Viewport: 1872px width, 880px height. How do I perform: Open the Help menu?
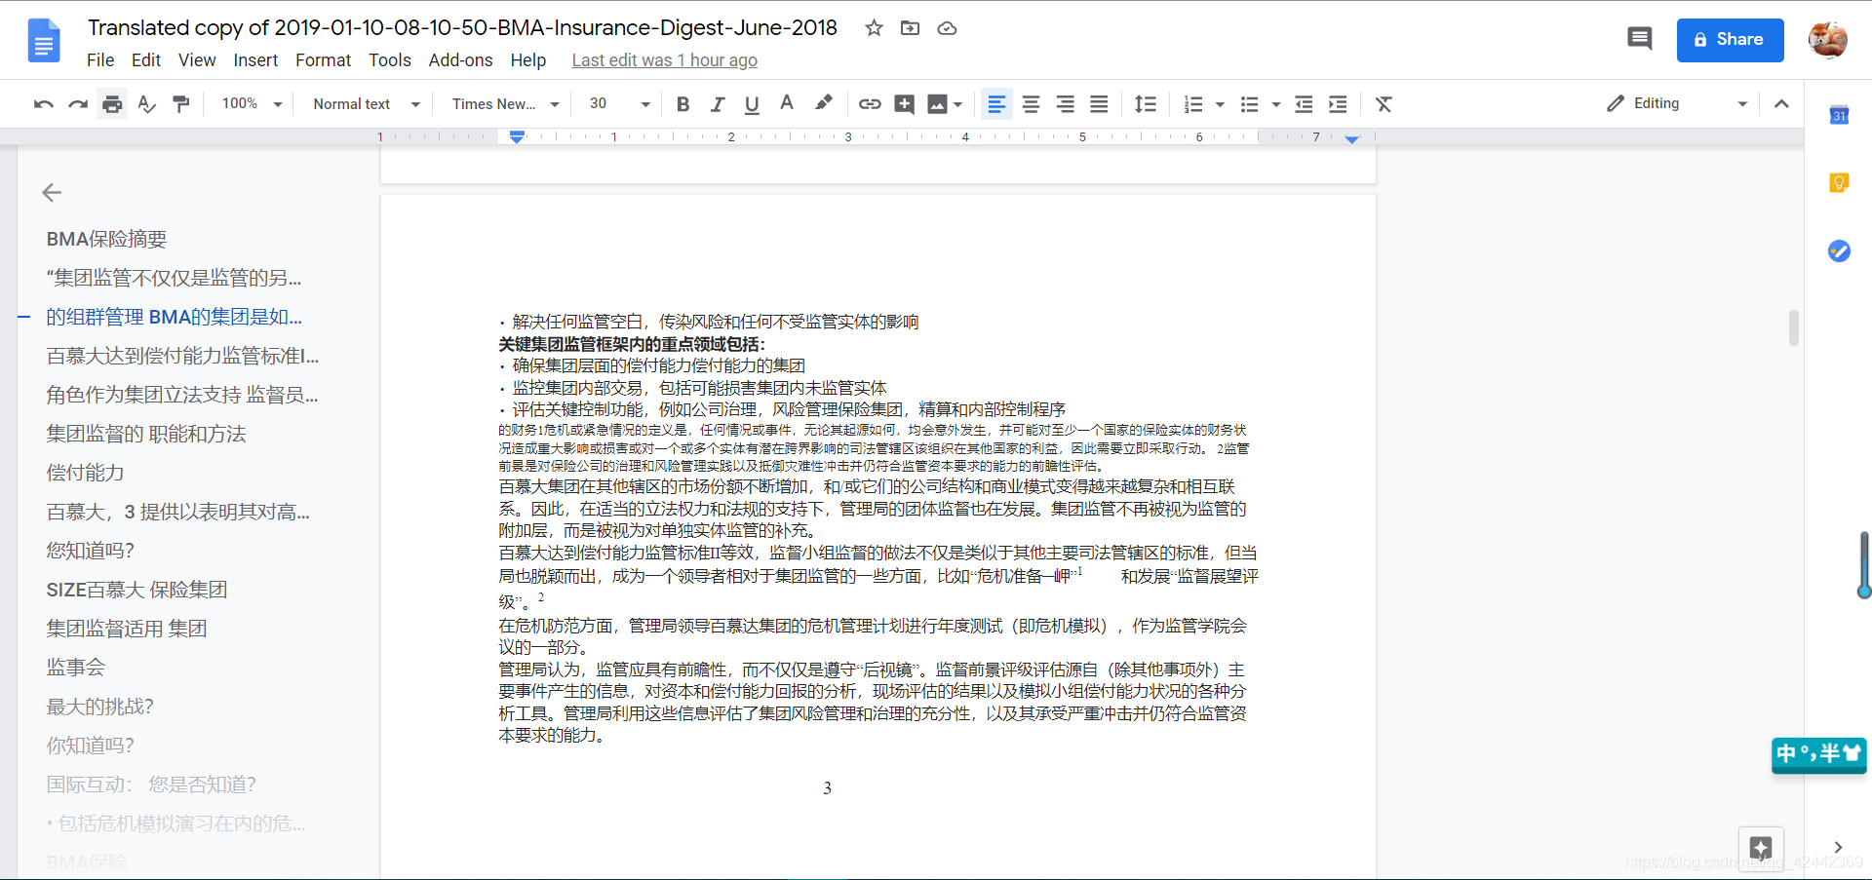point(528,60)
